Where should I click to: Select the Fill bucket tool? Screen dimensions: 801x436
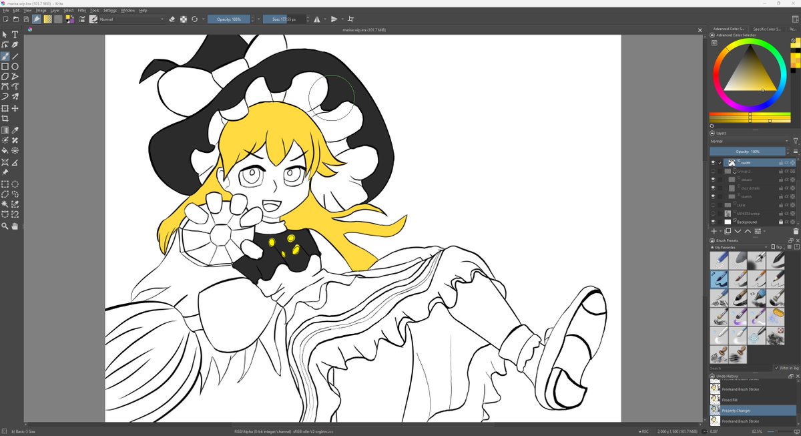tap(5, 150)
